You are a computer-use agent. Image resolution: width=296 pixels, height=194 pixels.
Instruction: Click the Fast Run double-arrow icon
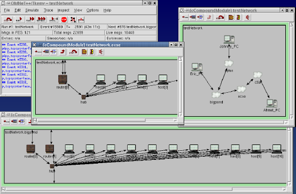point(30,19)
